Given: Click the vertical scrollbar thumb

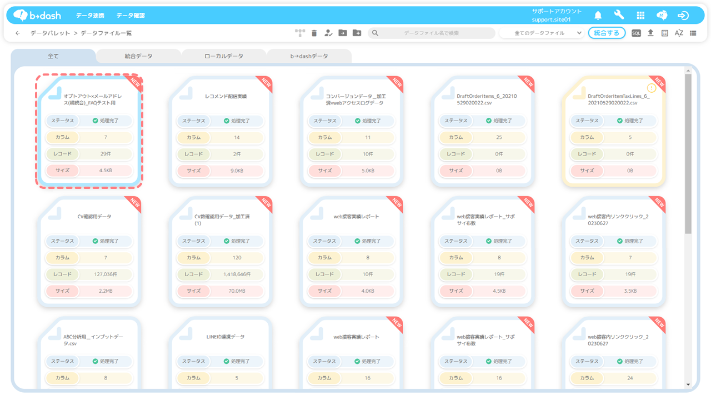Looking at the screenshot, I should (x=688, y=154).
